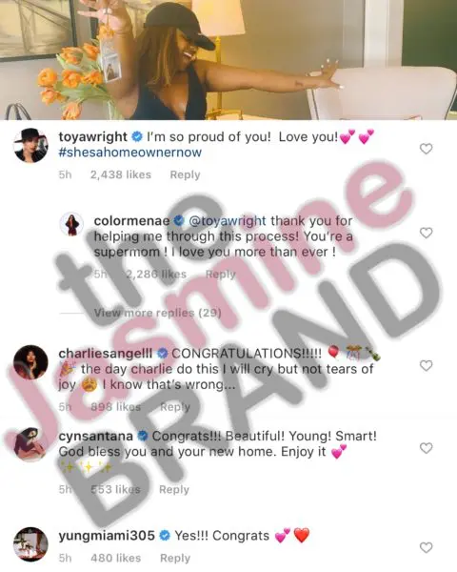The height and width of the screenshot is (572, 457).
Task: Like yungmiami305's comment via heart icon
Action: 426,547
